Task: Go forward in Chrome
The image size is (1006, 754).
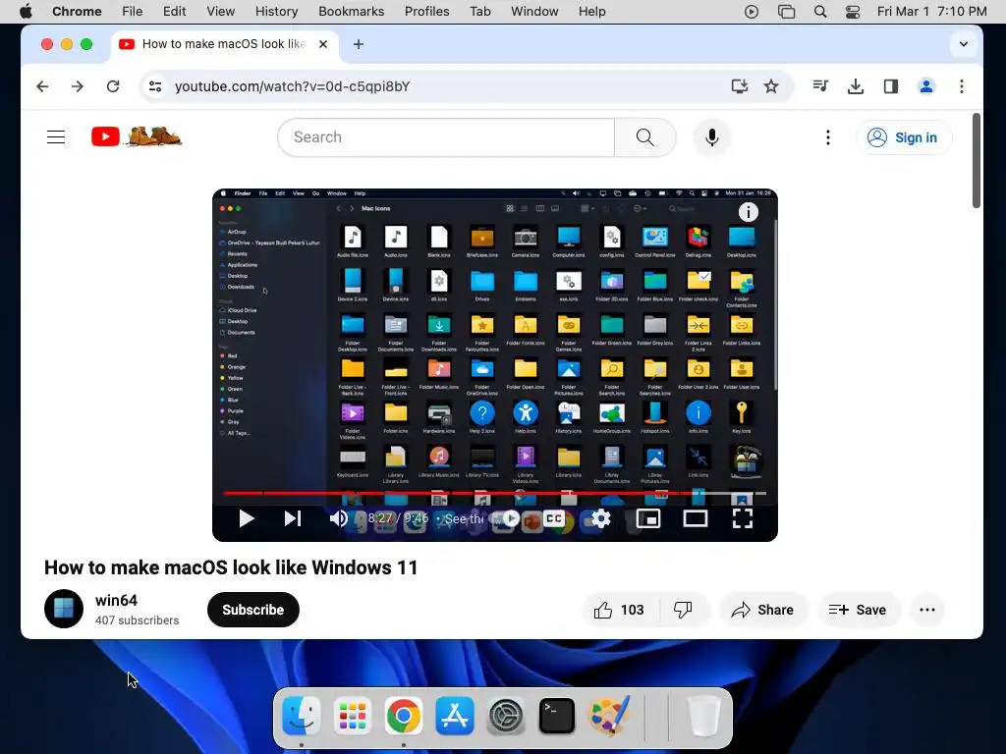Action: point(78,86)
